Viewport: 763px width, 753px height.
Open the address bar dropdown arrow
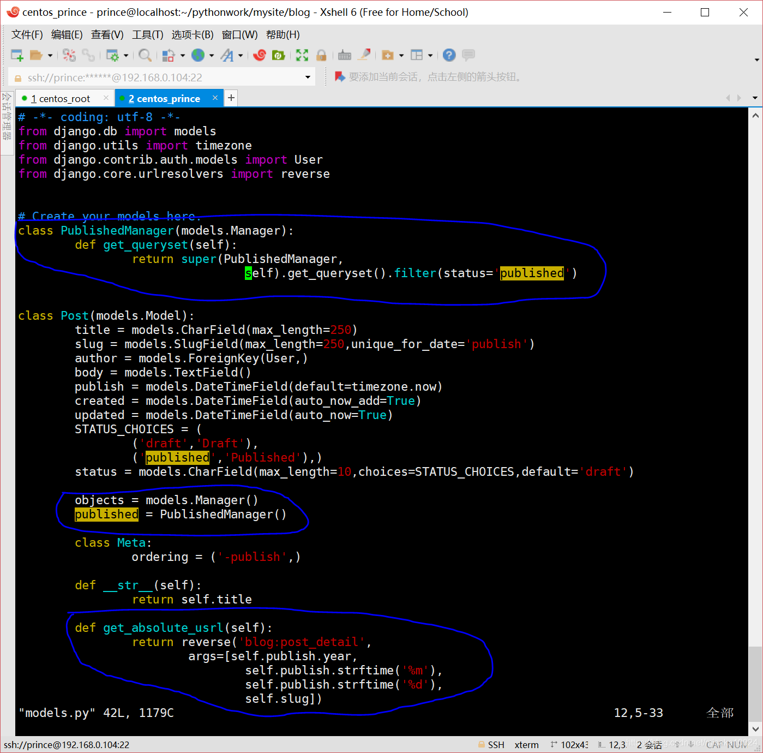pos(308,77)
